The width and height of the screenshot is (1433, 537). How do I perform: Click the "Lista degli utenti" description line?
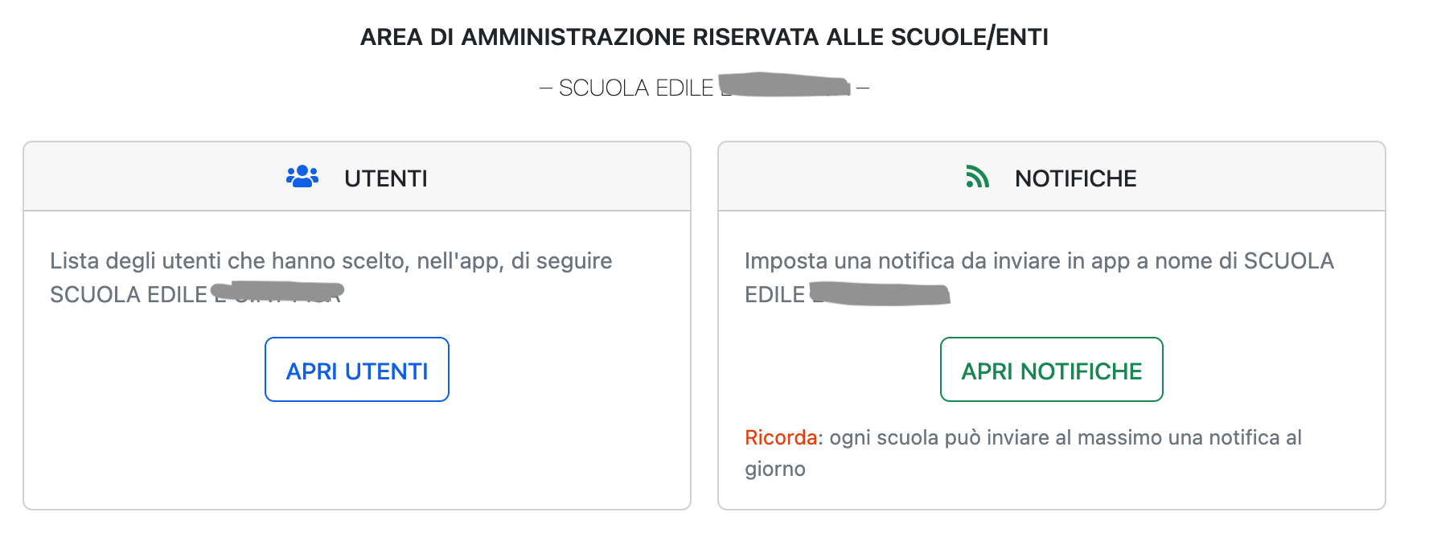tap(331, 260)
